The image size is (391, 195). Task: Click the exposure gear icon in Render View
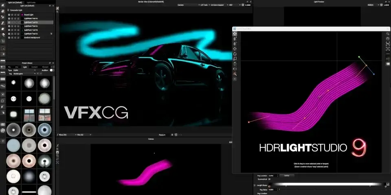tap(243, 5)
